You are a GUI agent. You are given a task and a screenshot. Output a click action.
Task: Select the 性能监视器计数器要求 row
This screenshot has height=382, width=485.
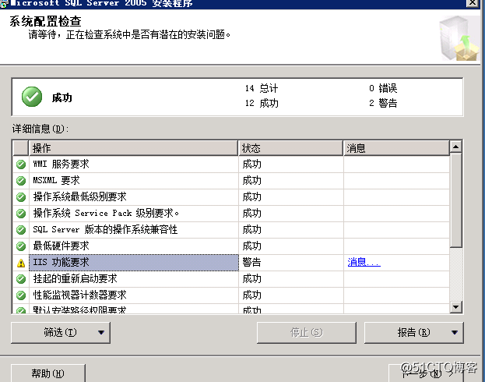pos(231,295)
